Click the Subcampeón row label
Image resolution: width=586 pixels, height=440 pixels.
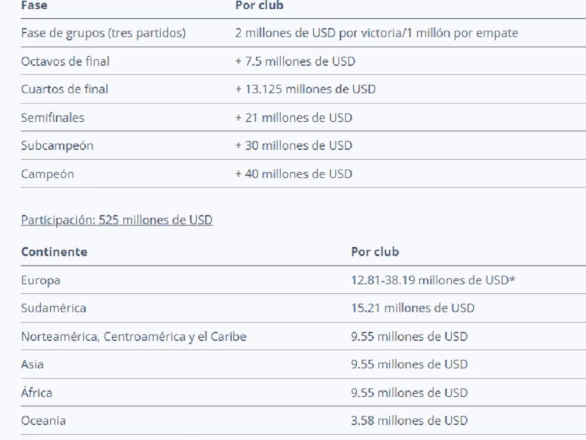pos(57,145)
